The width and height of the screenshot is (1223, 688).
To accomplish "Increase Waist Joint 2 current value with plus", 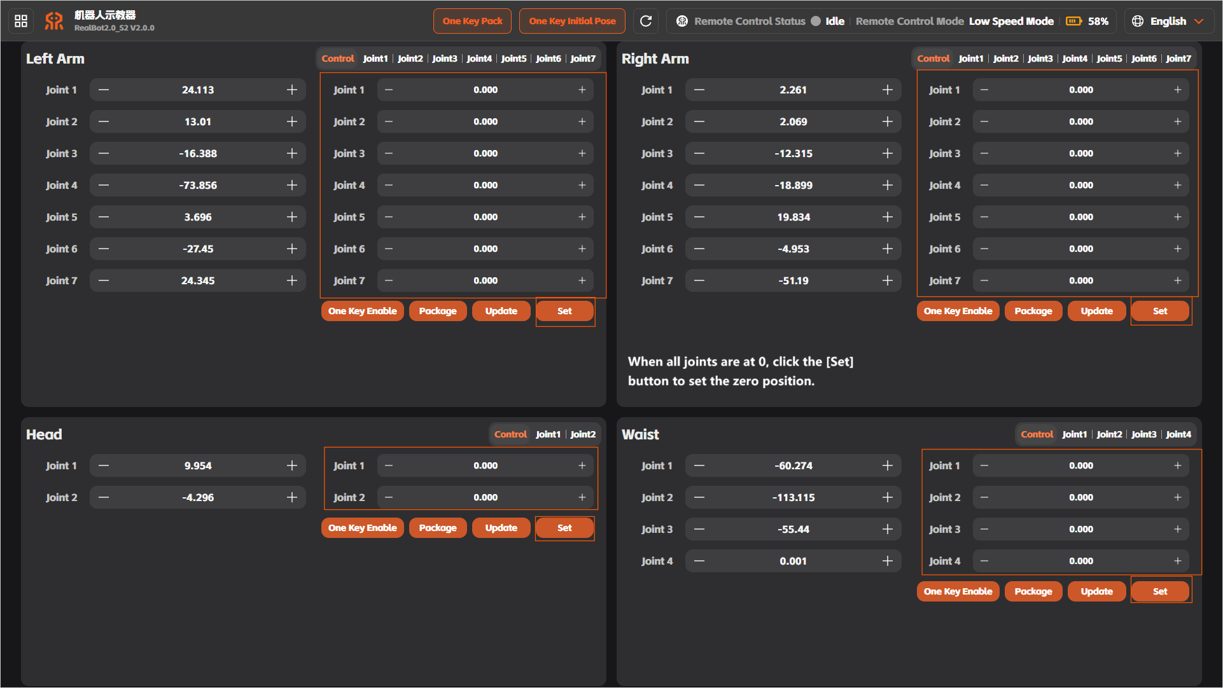I will (888, 497).
